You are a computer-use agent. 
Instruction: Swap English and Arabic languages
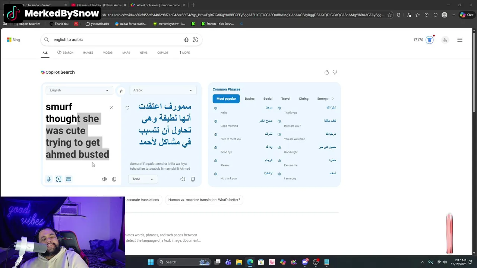[121, 91]
